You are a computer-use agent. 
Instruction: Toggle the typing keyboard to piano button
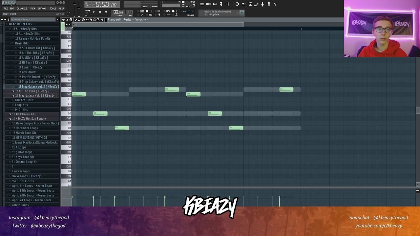142,11
